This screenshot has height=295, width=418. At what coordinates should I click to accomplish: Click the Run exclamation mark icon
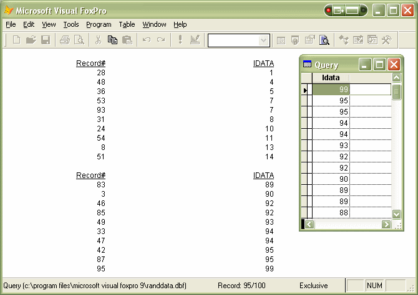pos(180,40)
